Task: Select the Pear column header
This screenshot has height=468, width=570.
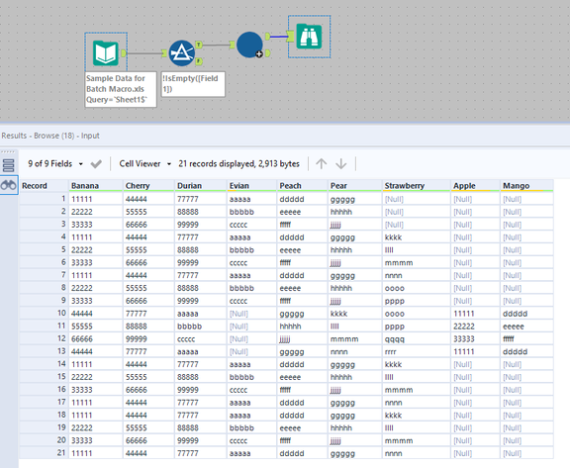Action: [x=355, y=186]
